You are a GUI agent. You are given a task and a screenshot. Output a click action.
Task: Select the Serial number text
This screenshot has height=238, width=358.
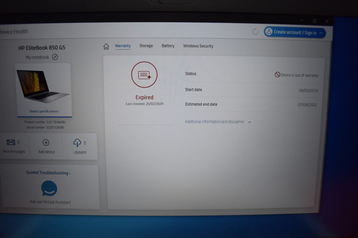pos(45,127)
